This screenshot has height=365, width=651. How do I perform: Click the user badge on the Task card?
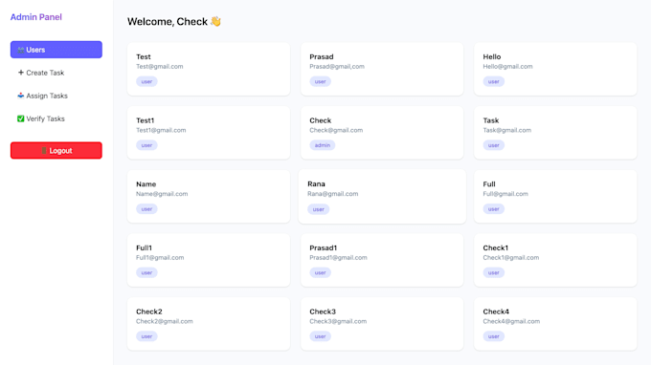494,145
